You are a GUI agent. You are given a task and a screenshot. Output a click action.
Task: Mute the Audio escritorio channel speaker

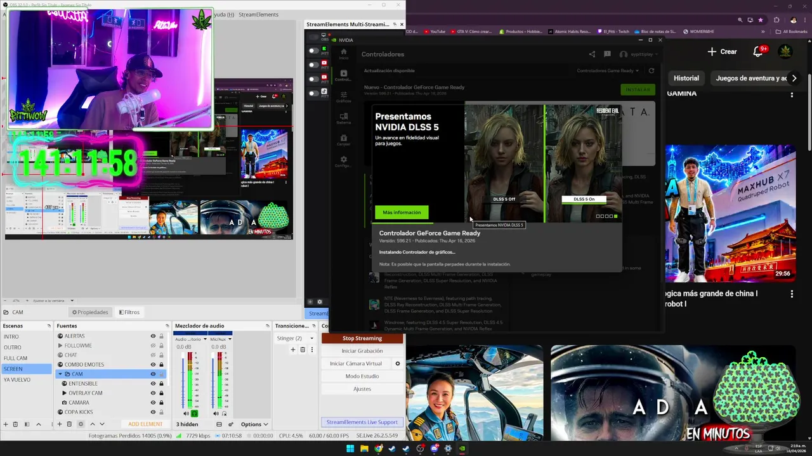click(186, 414)
